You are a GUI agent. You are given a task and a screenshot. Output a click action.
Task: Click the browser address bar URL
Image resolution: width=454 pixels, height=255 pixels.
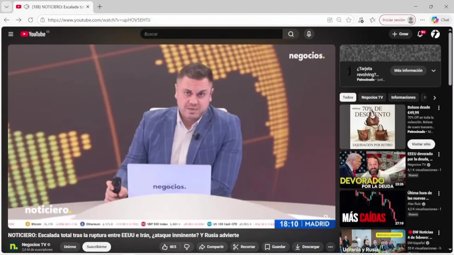[99, 20]
